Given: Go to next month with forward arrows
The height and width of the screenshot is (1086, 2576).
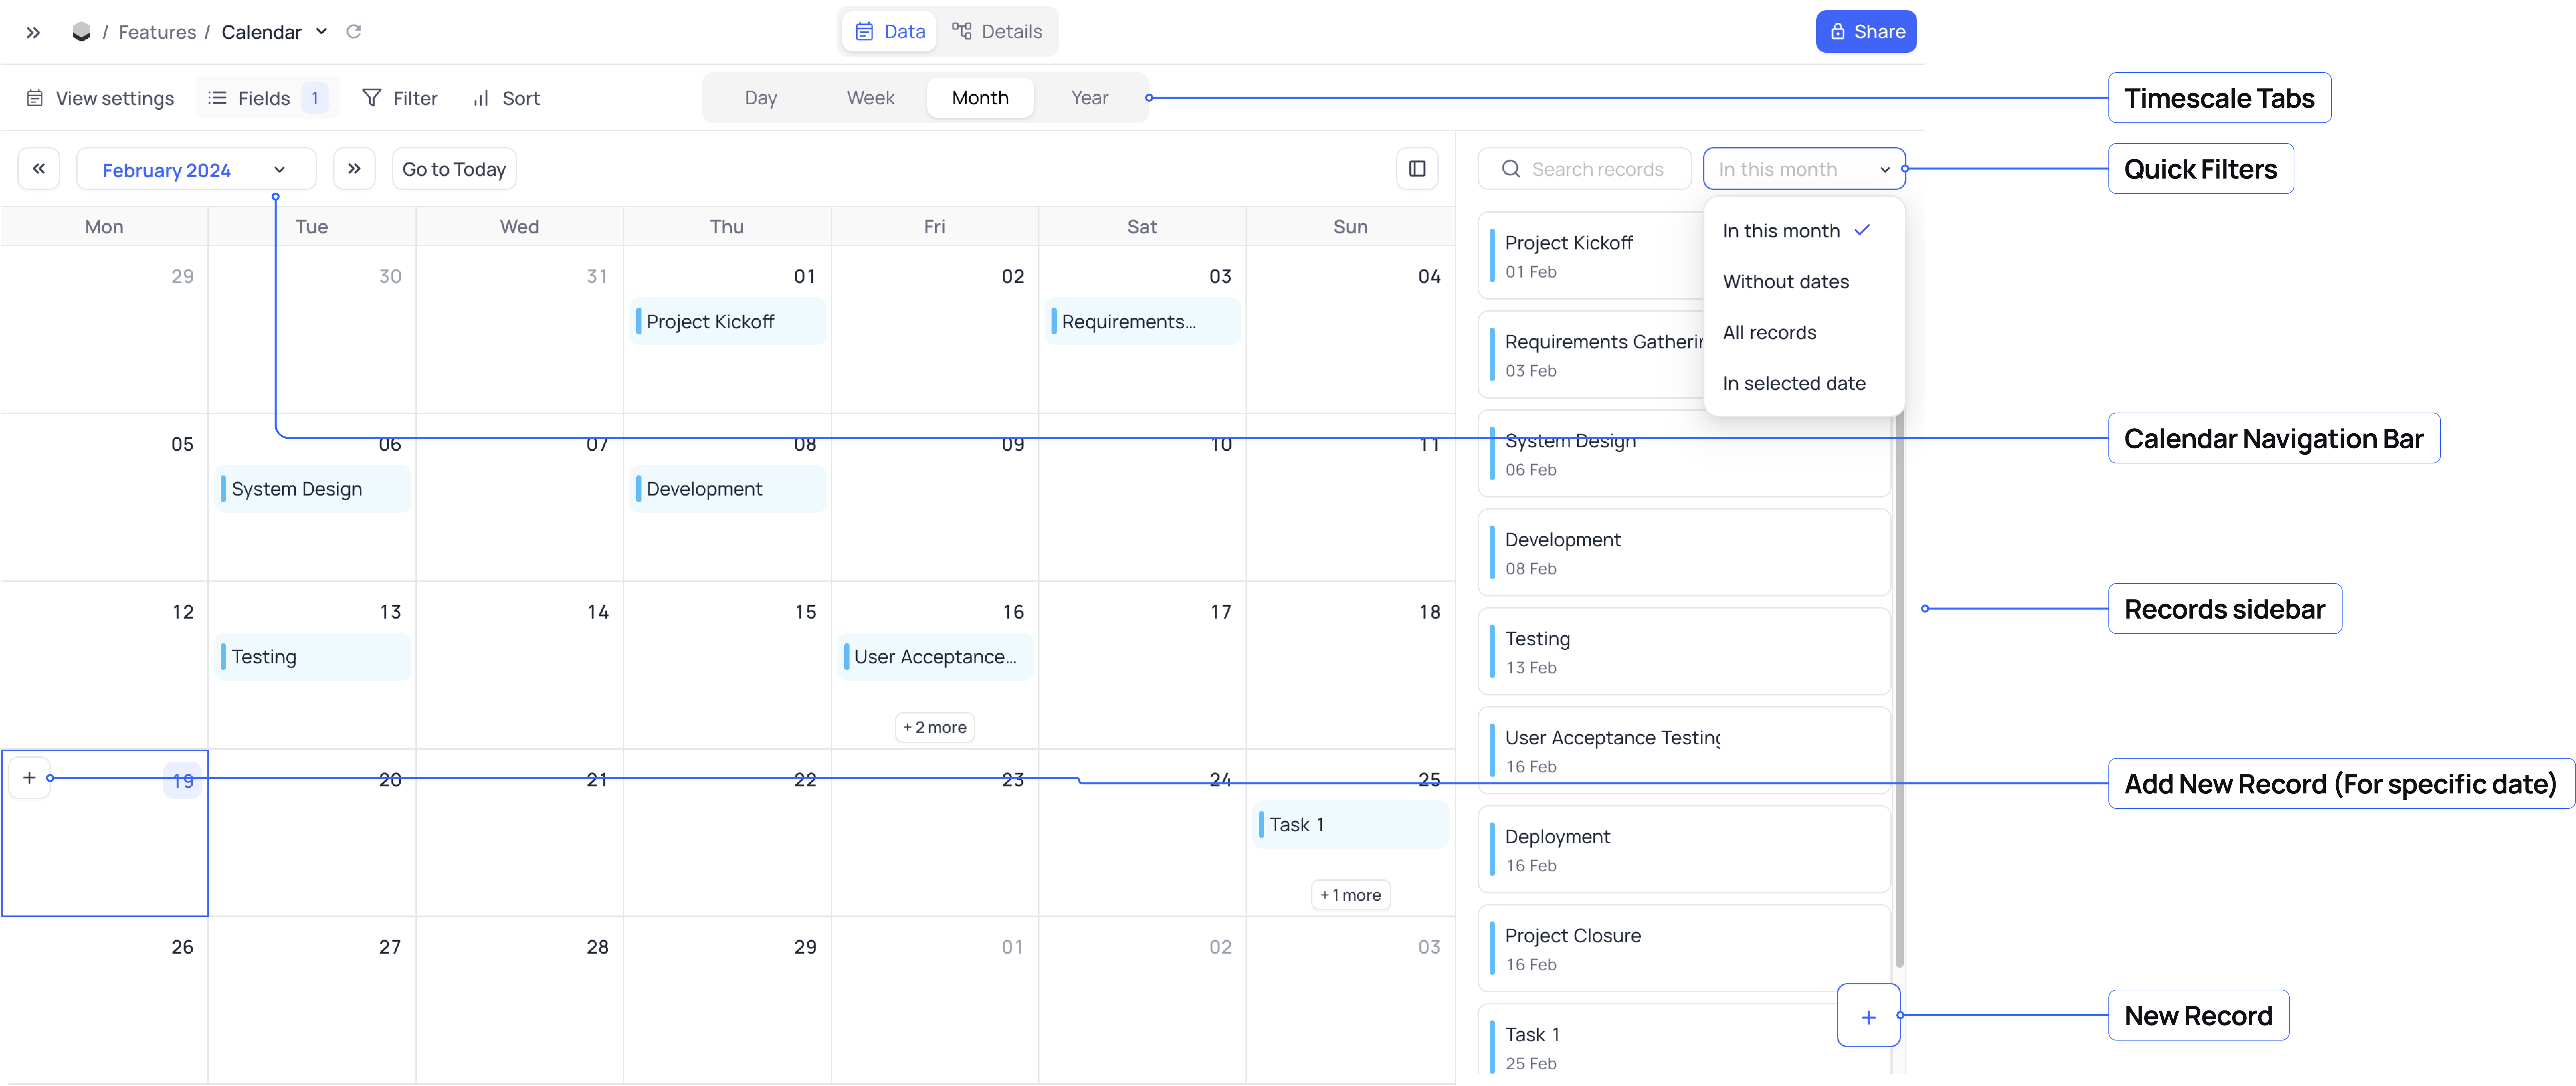Looking at the screenshot, I should click(354, 169).
